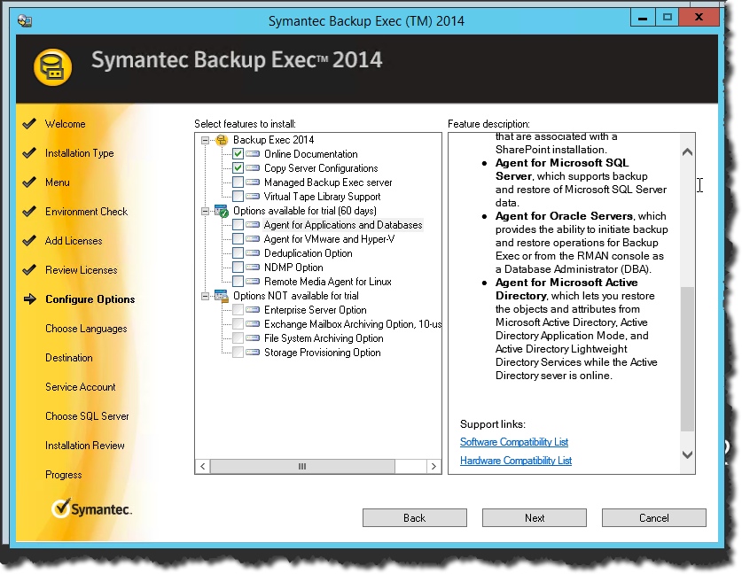Click the drive icon beside Storage Provisioning Option
742x574 pixels.
click(253, 353)
